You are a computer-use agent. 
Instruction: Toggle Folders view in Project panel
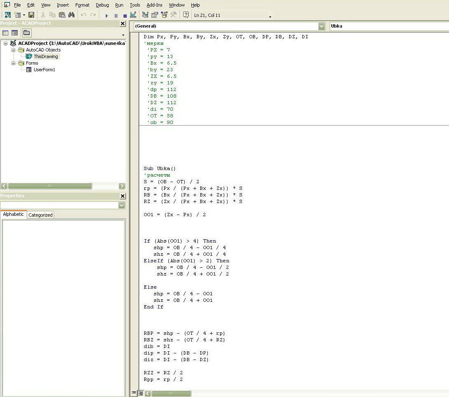(26, 33)
